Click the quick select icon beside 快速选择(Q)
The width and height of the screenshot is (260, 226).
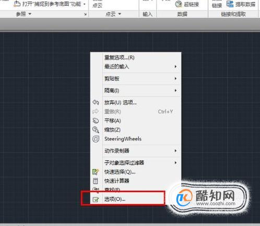pyautogui.click(x=96, y=172)
